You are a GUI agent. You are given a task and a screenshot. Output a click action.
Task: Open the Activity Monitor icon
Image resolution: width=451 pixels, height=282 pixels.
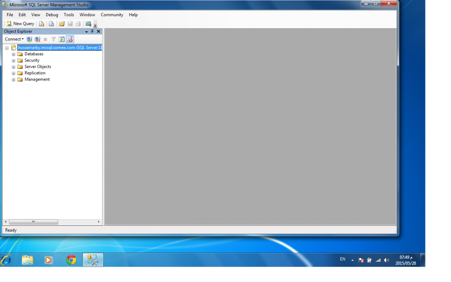tap(88, 24)
